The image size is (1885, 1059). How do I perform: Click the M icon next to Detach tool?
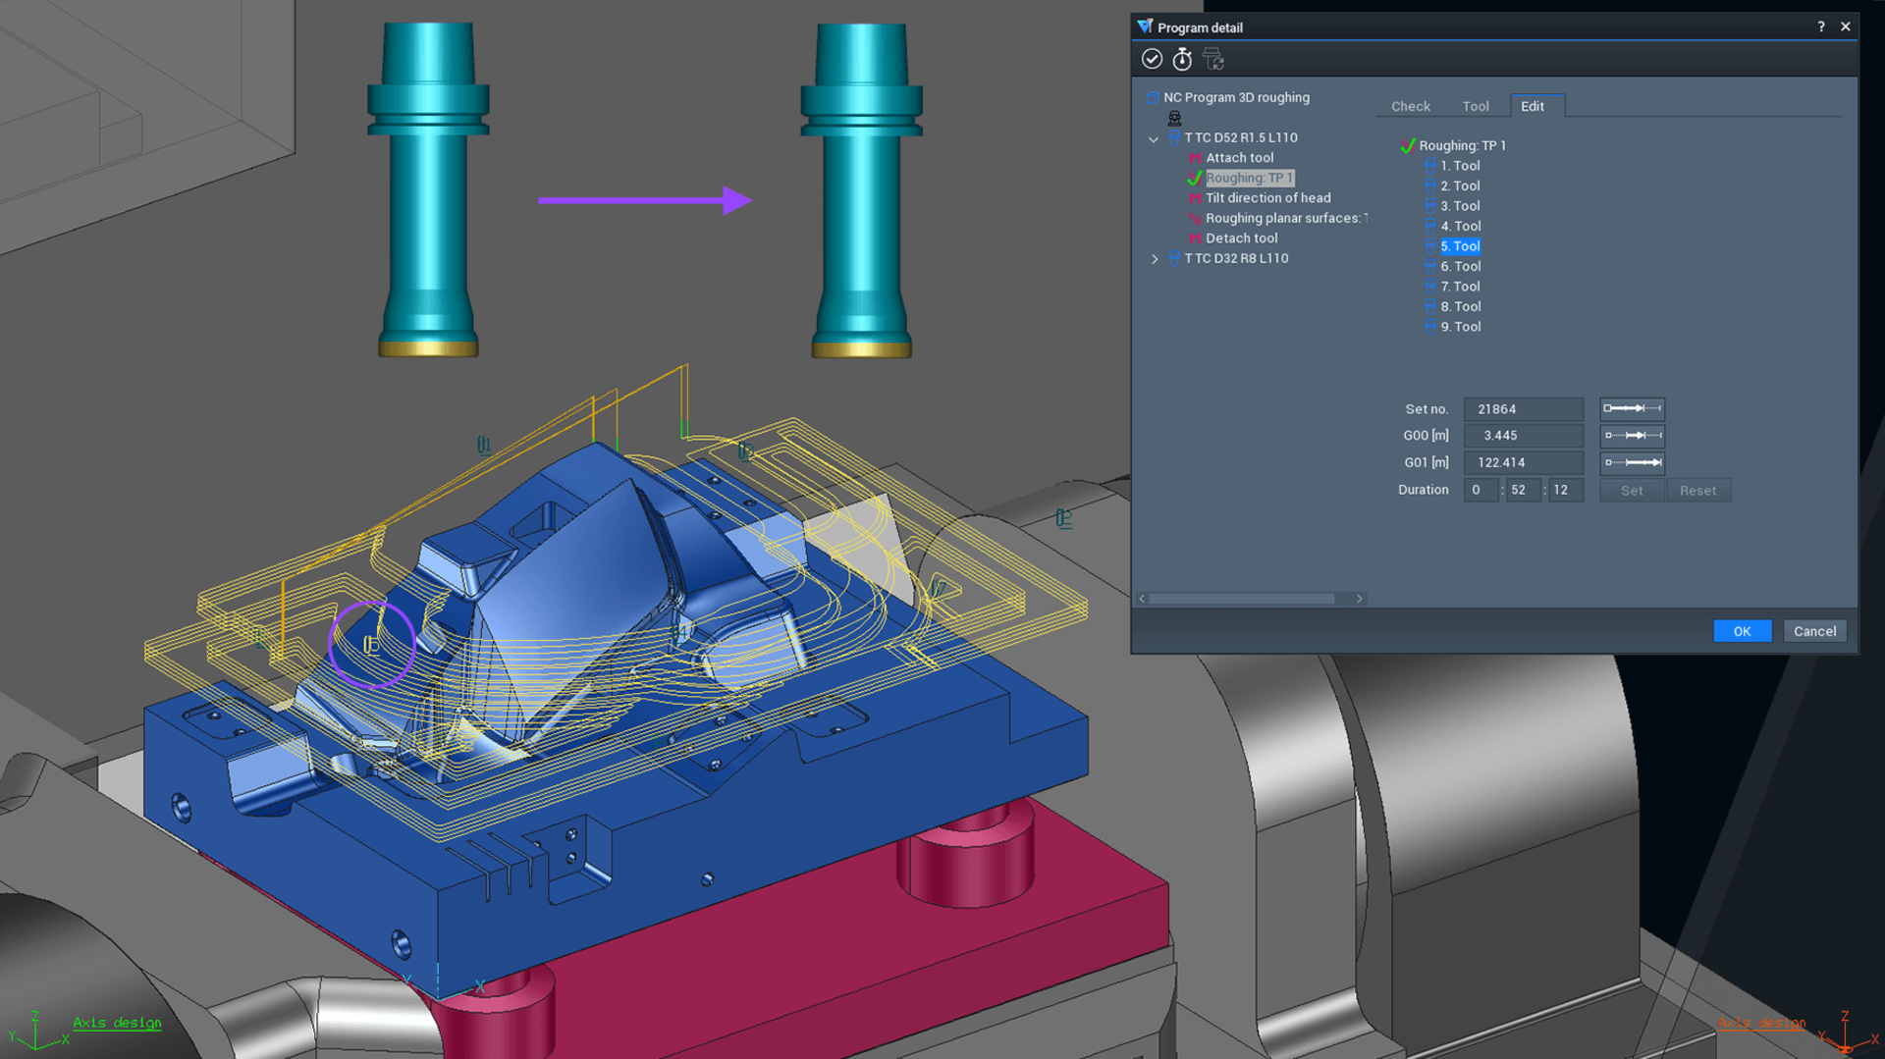point(1195,238)
